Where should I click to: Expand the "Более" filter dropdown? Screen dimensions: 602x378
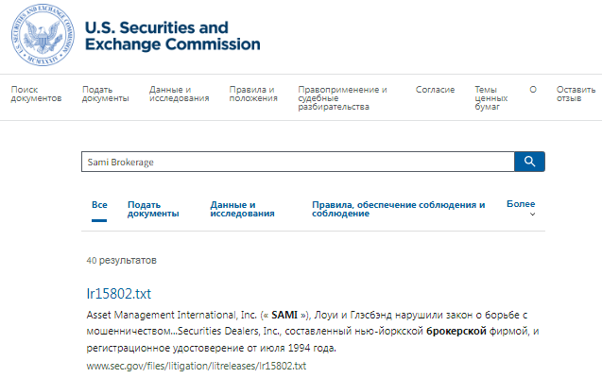point(521,208)
